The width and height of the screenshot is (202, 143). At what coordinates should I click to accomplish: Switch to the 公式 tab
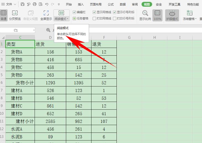tap(111, 4)
